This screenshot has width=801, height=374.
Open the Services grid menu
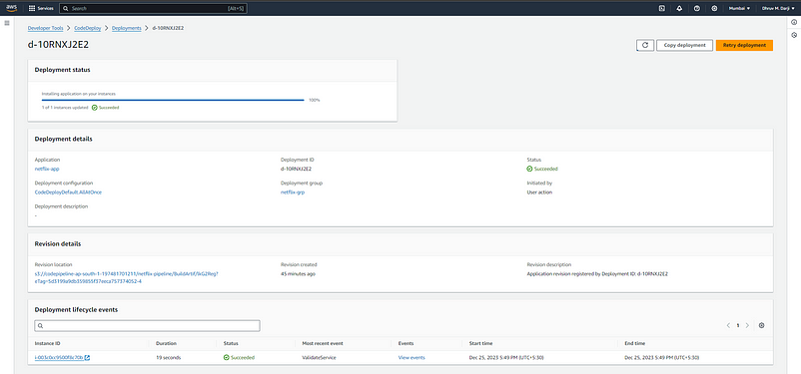tap(41, 9)
